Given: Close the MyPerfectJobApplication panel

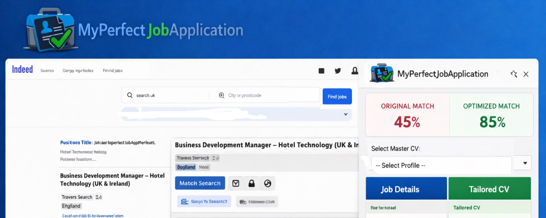Looking at the screenshot, I should point(526,74).
